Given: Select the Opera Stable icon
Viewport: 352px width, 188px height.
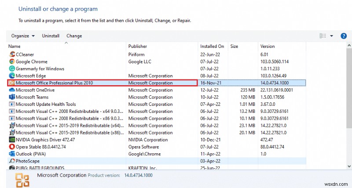Looking at the screenshot, I should (x=12, y=147).
